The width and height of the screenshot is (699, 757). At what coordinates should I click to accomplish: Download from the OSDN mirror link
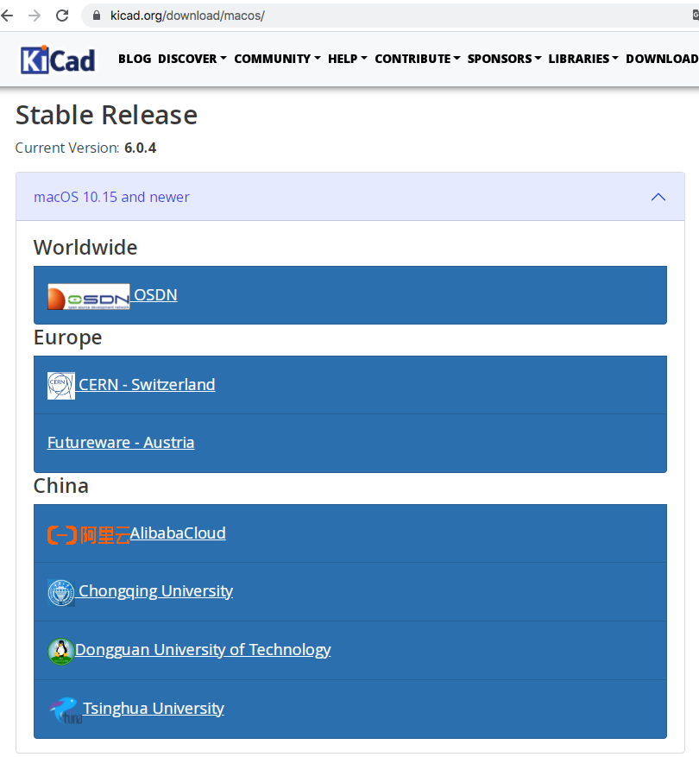tap(155, 294)
